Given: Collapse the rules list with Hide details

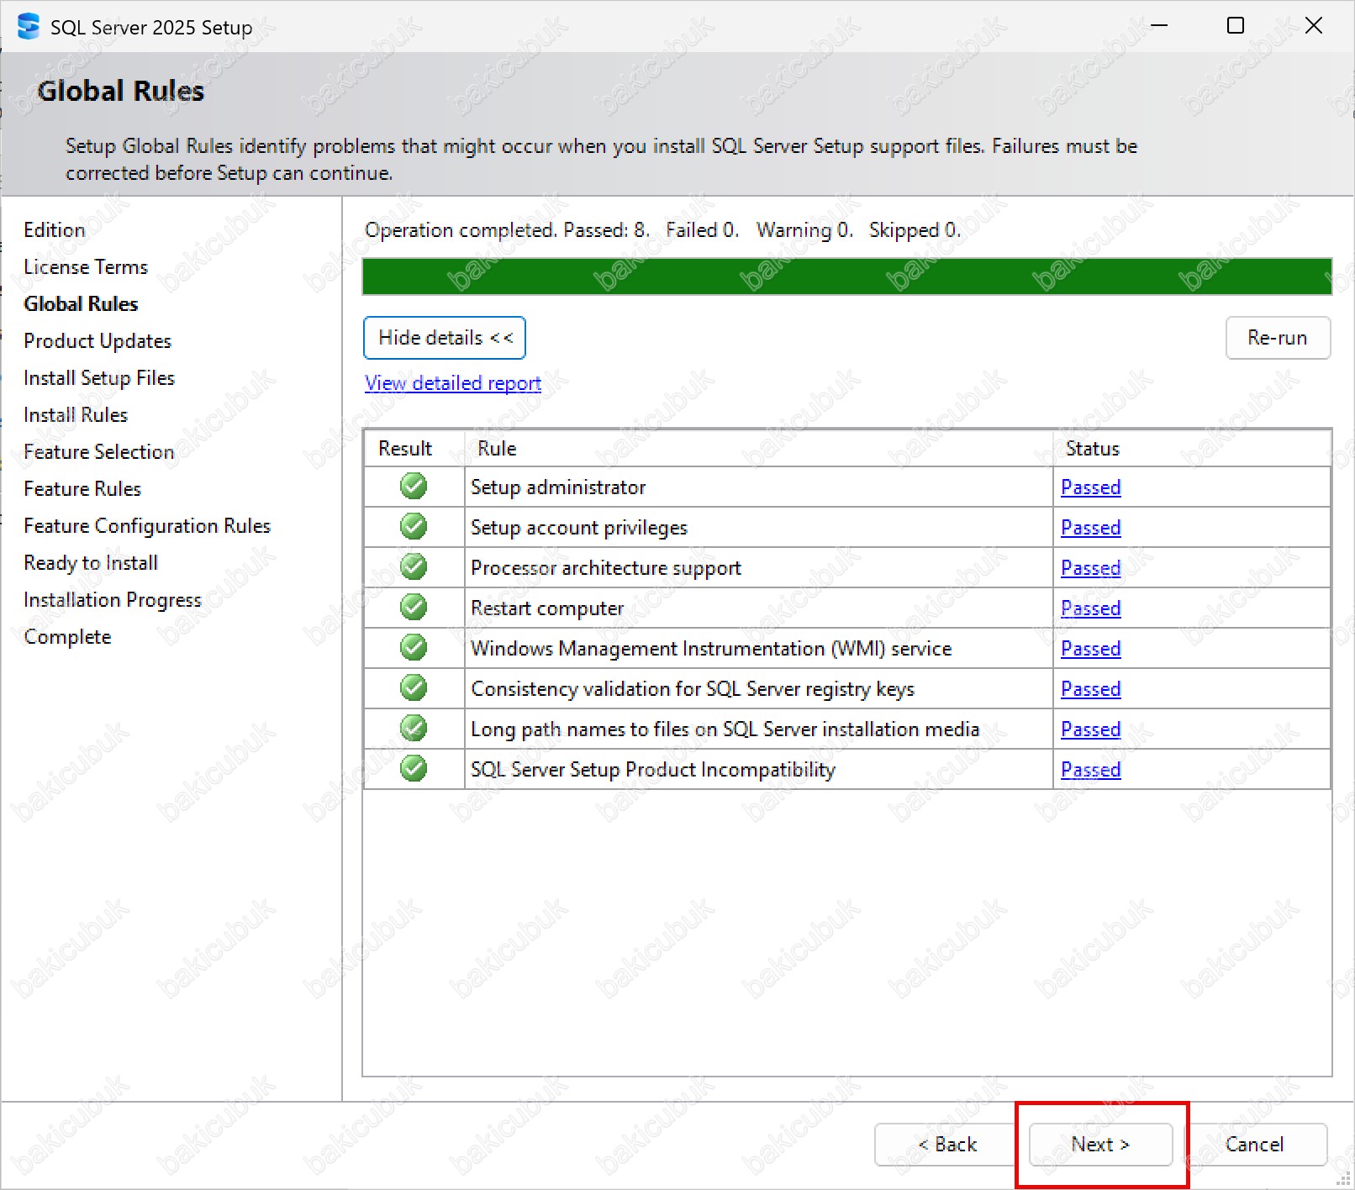Looking at the screenshot, I should pyautogui.click(x=445, y=338).
